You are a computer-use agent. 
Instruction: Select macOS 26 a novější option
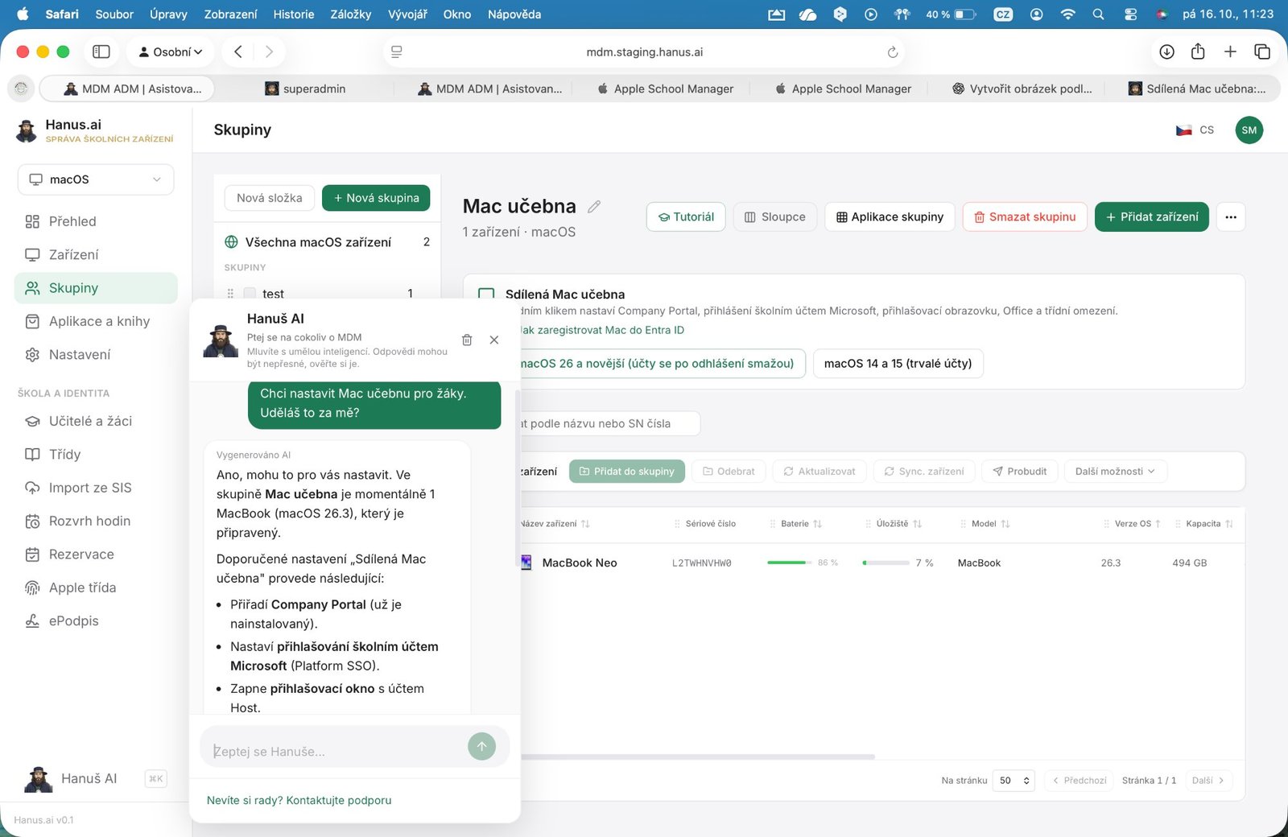click(x=657, y=364)
